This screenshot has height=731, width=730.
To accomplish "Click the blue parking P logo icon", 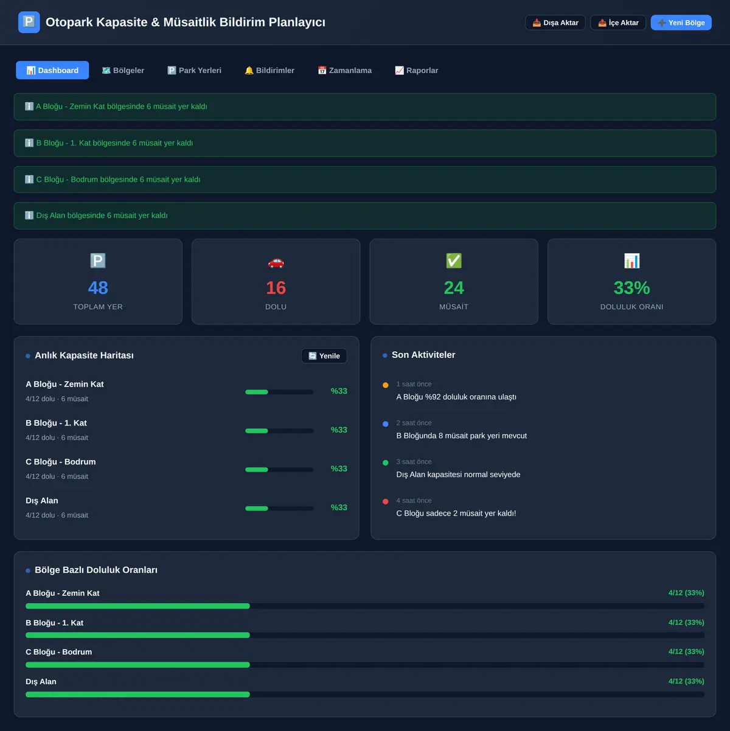I will point(29,23).
